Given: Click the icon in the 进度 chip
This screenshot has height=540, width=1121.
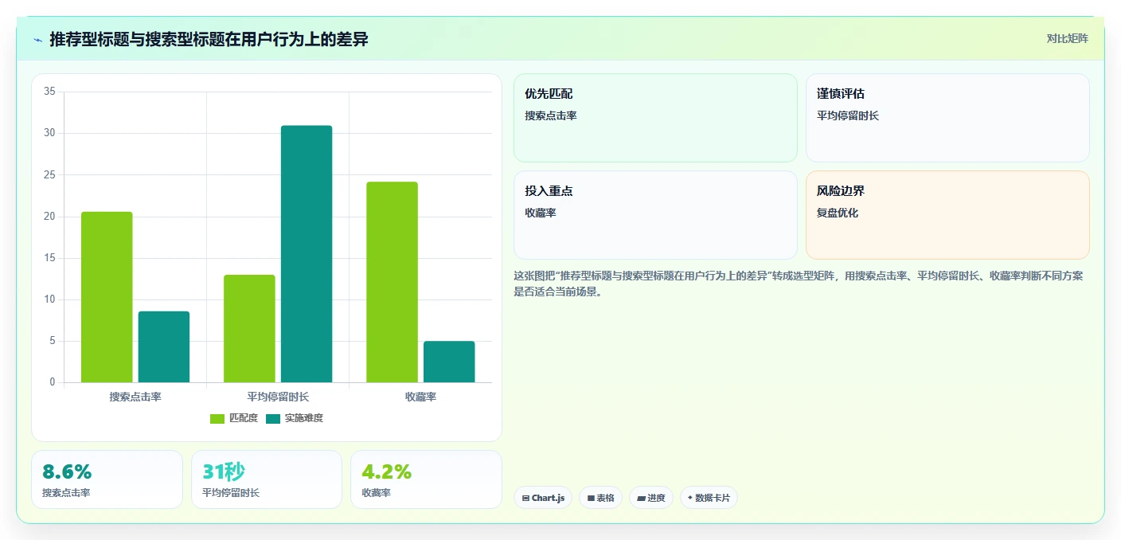Looking at the screenshot, I should (x=641, y=499).
